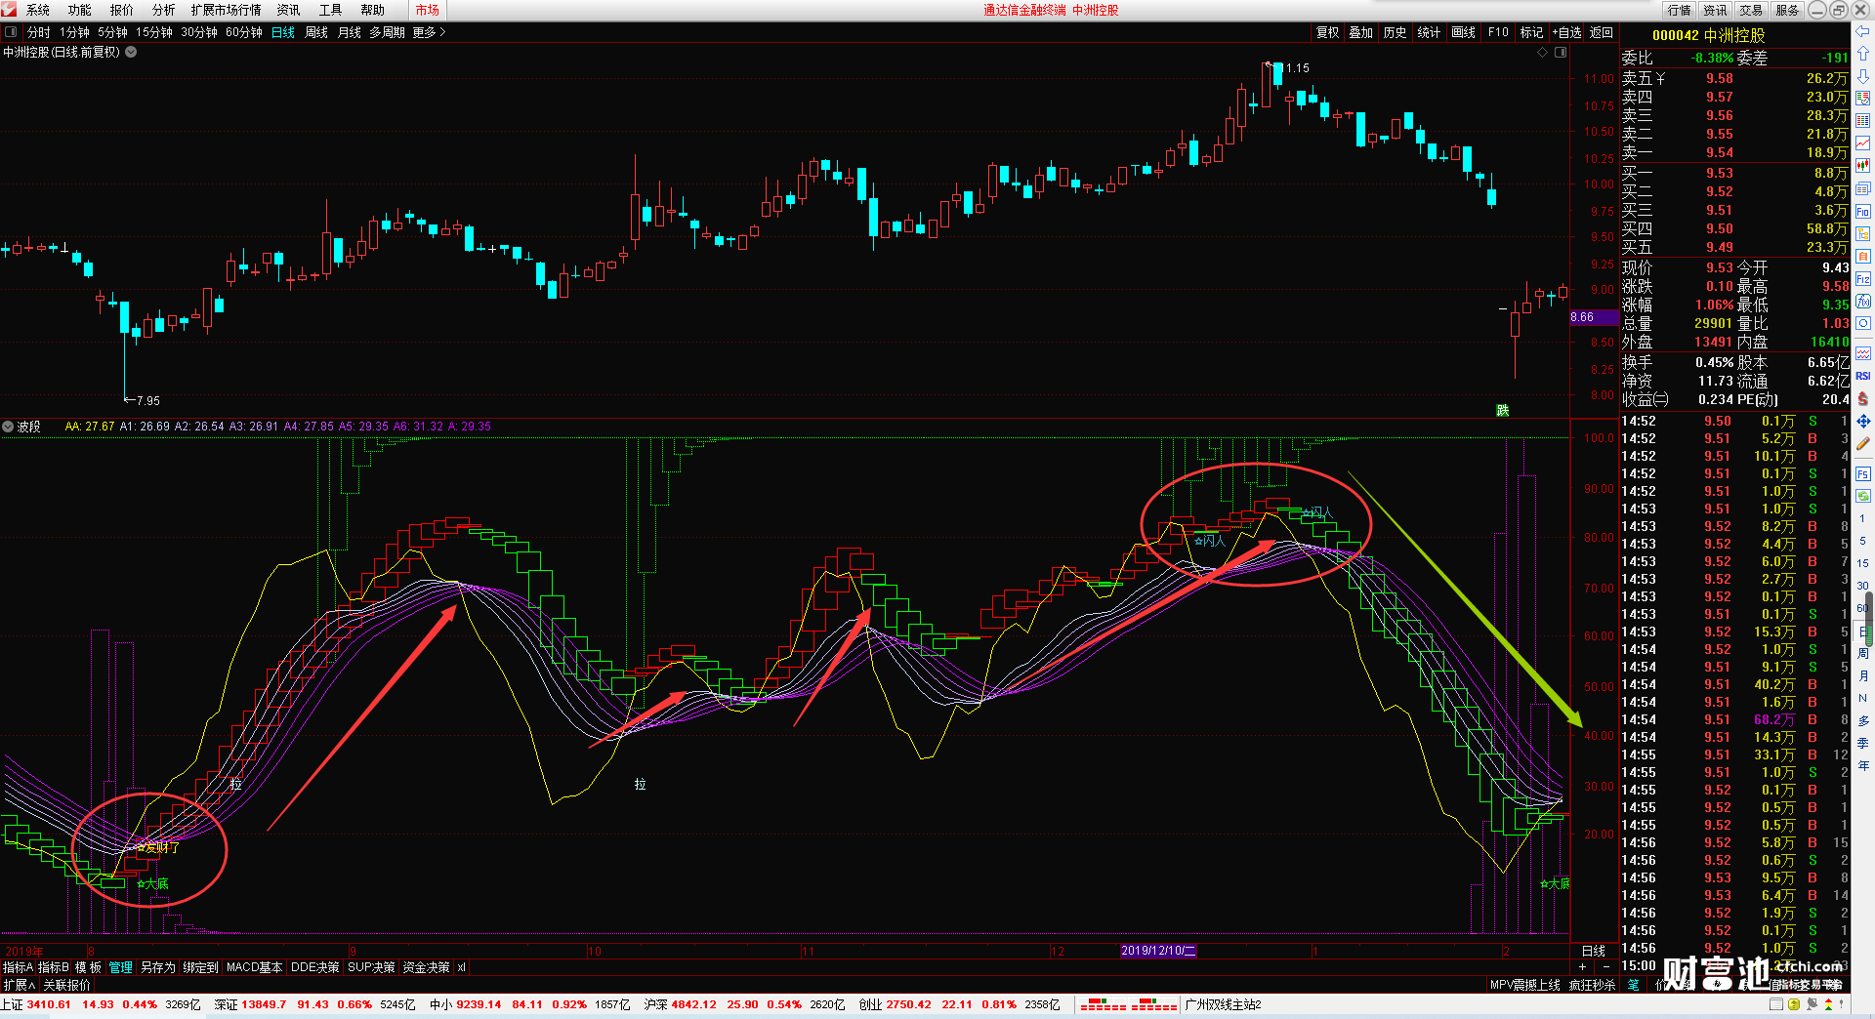
Task: Click the up arrow icon for previous stock
Action: pos(1863,54)
